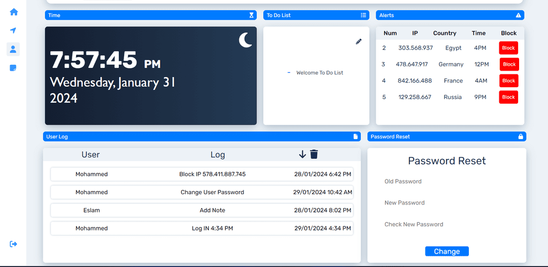Select the user profile icon in sidebar
Image resolution: width=548 pixels, height=267 pixels.
tap(13, 49)
